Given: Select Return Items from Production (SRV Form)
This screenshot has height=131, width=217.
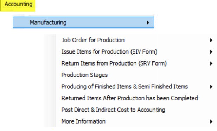Looking at the screenshot, I should point(114,63).
